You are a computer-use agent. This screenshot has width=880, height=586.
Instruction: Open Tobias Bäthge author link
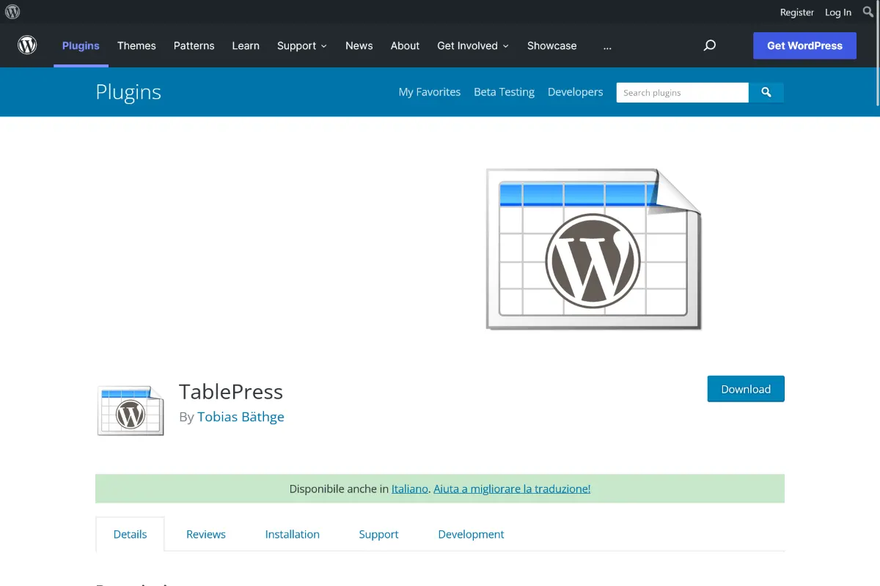click(x=241, y=417)
